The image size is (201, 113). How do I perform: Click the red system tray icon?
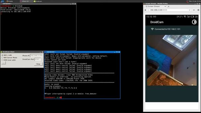(x=188, y=1)
